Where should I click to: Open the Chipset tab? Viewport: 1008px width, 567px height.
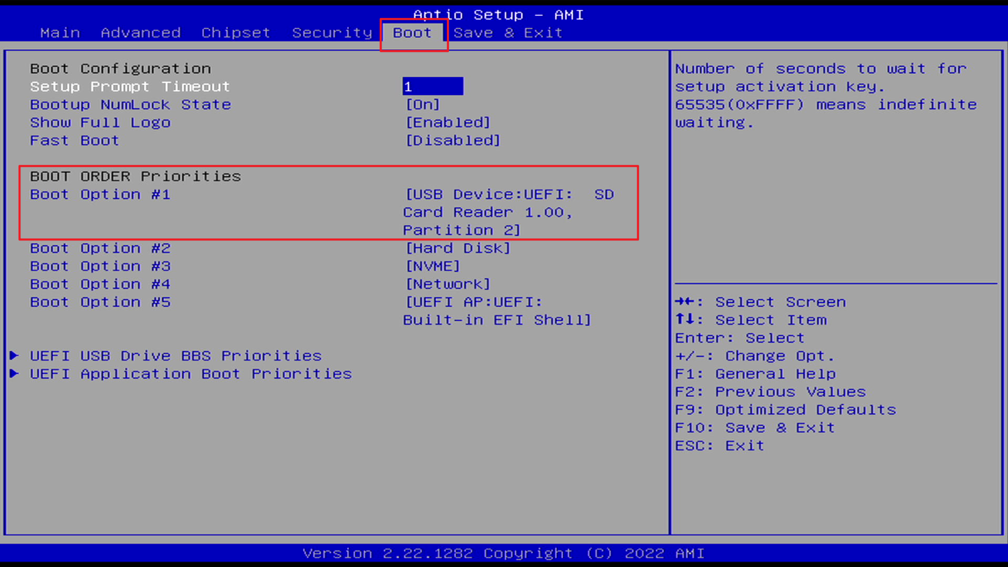tap(236, 33)
